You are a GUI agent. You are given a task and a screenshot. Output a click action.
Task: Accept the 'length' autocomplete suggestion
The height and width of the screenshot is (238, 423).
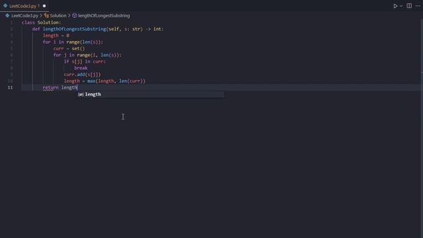point(151,94)
